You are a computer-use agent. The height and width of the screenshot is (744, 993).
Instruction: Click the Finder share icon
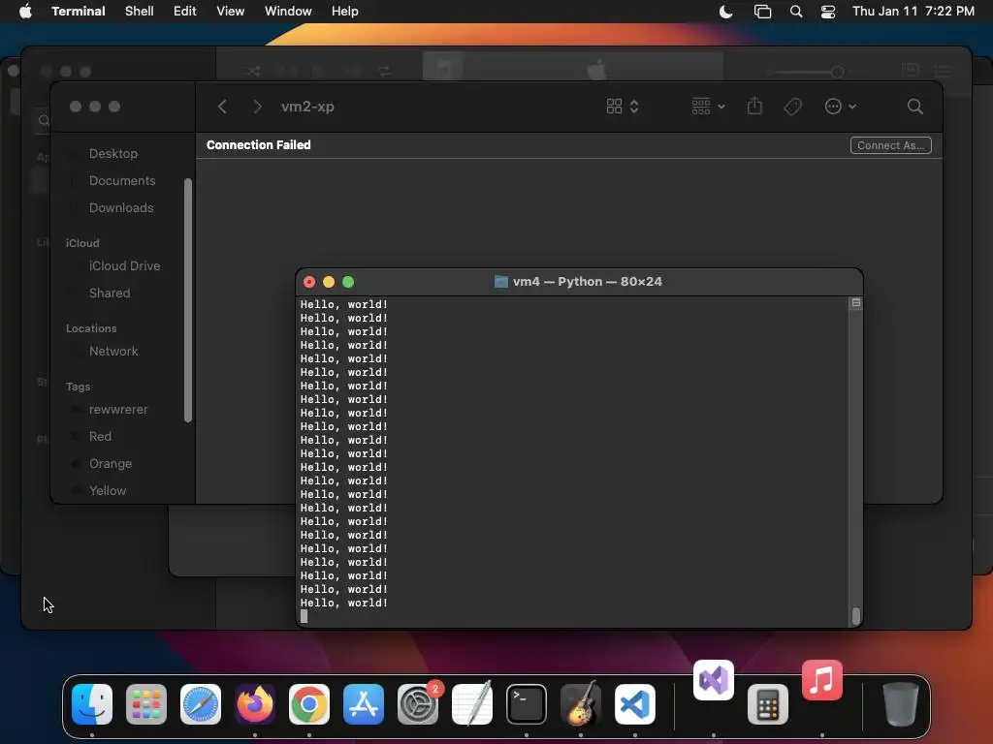[x=754, y=106]
